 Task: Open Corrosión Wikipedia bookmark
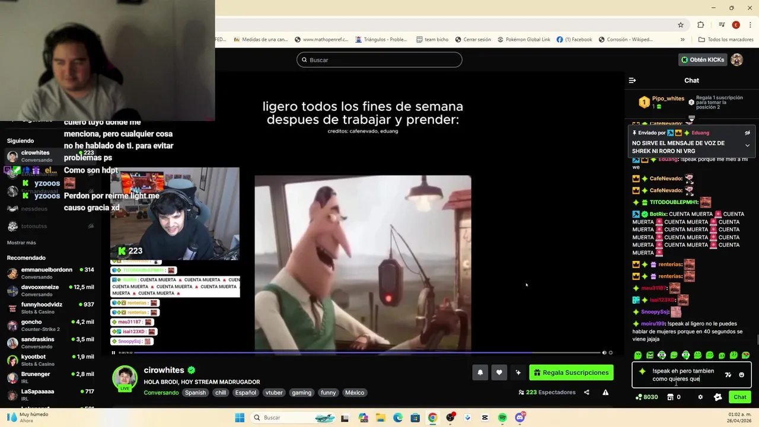[626, 40]
